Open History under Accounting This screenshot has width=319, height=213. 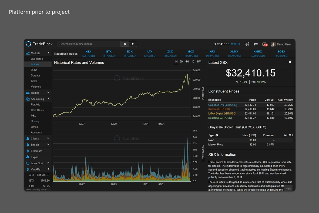click(x=35, y=121)
